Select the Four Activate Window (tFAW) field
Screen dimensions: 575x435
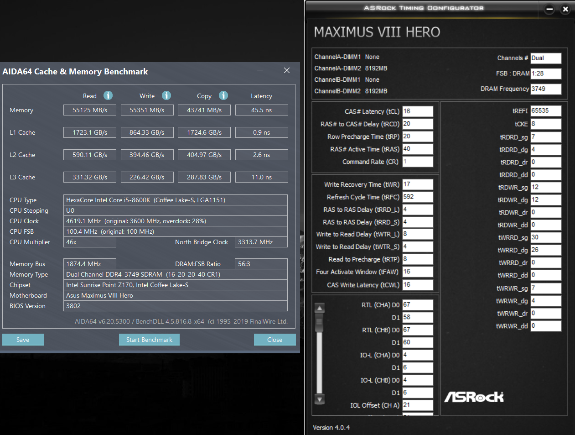(x=418, y=272)
